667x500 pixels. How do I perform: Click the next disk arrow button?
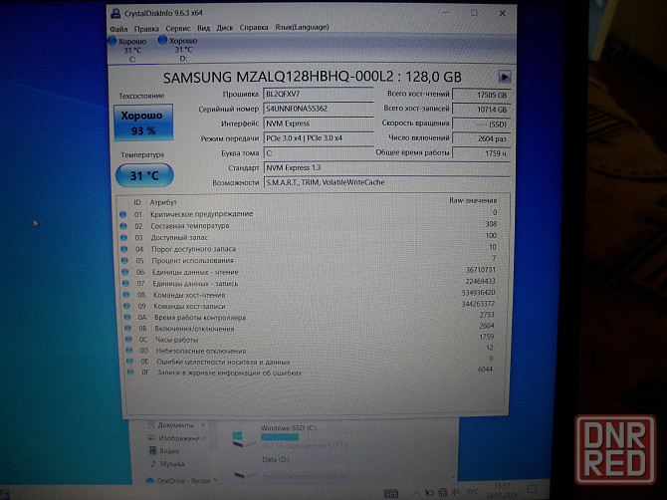click(504, 77)
